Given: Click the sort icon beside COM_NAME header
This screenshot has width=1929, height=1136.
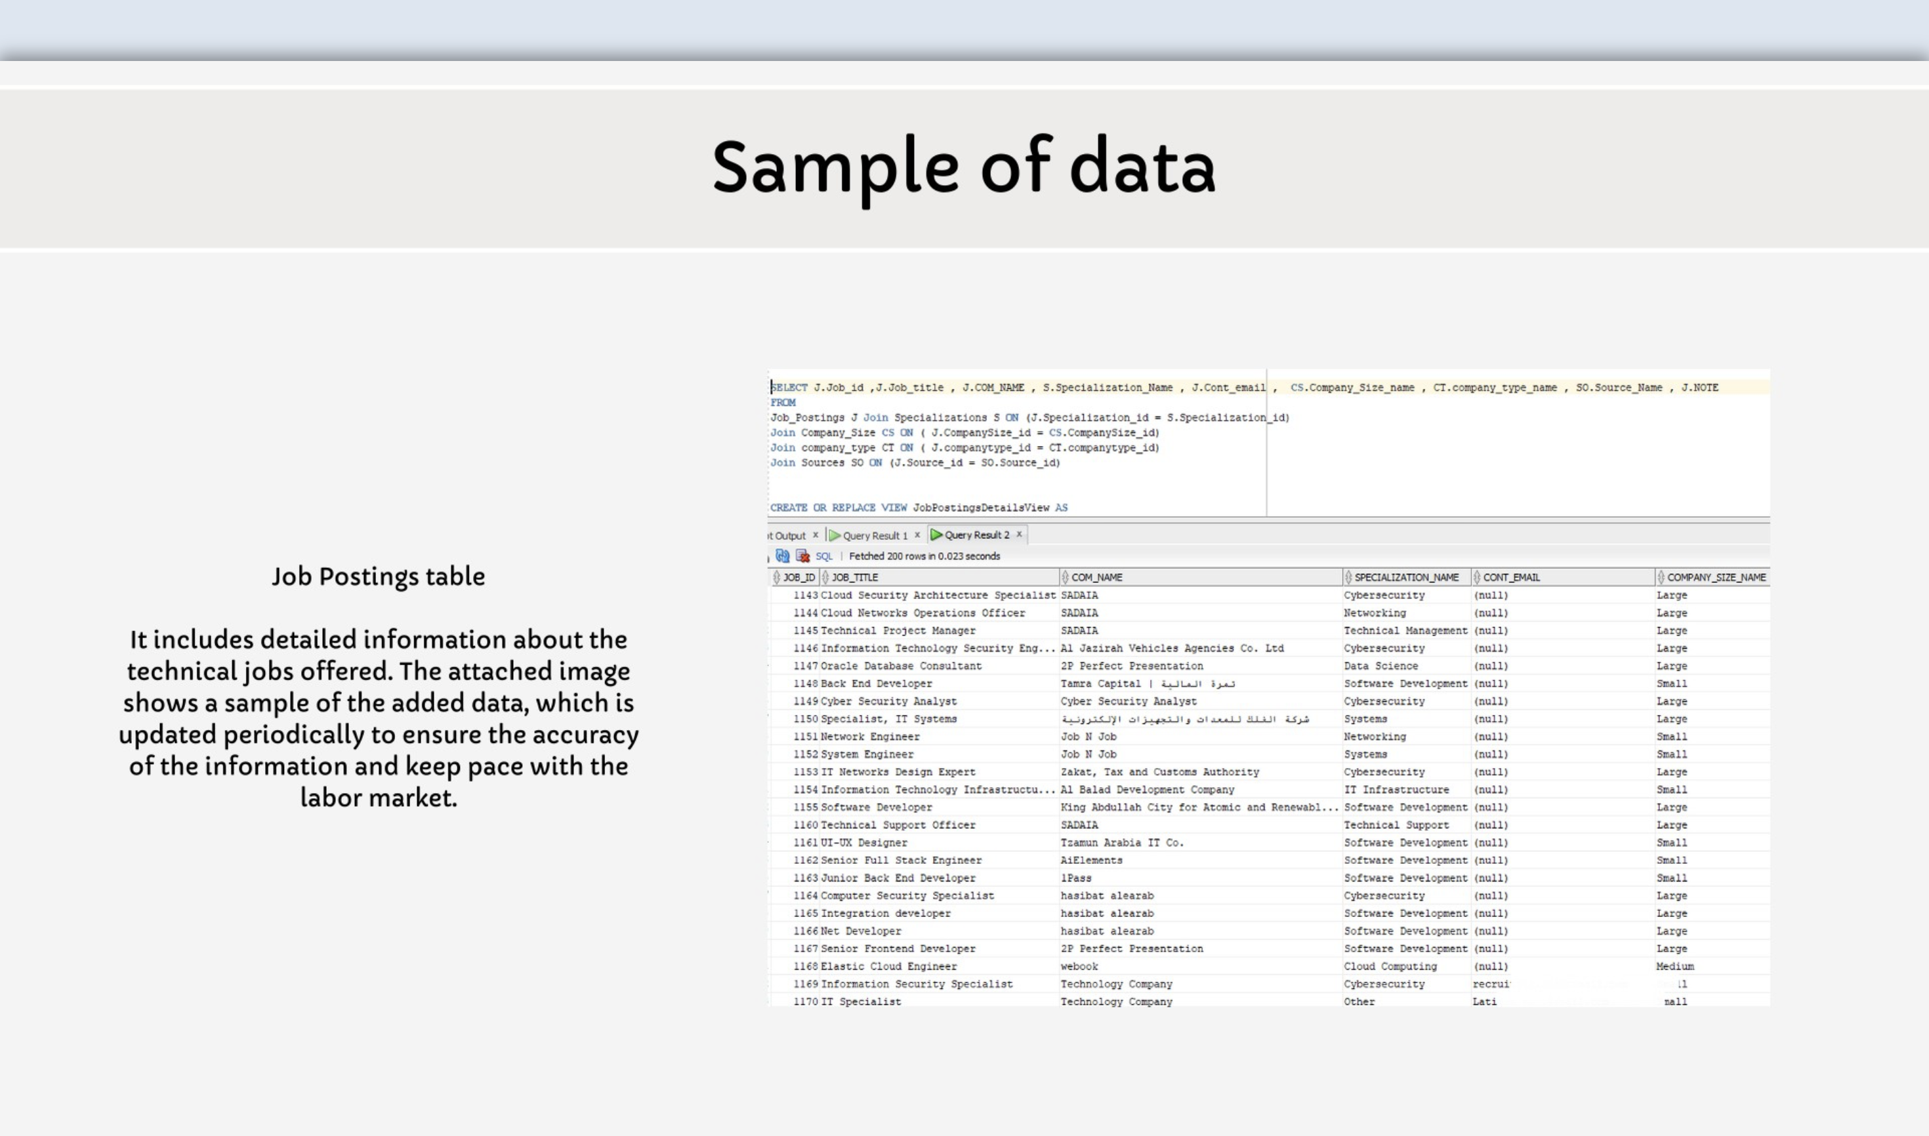Looking at the screenshot, I should (1065, 577).
